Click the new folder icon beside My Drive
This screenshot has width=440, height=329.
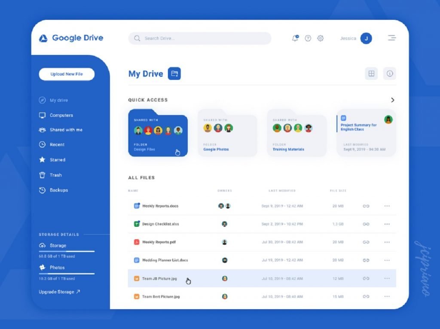174,73
